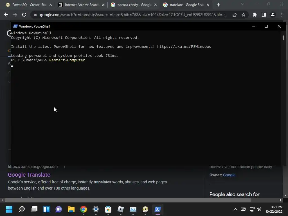
Task: Open Task View from the taskbar
Action: pyautogui.click(x=34, y=209)
